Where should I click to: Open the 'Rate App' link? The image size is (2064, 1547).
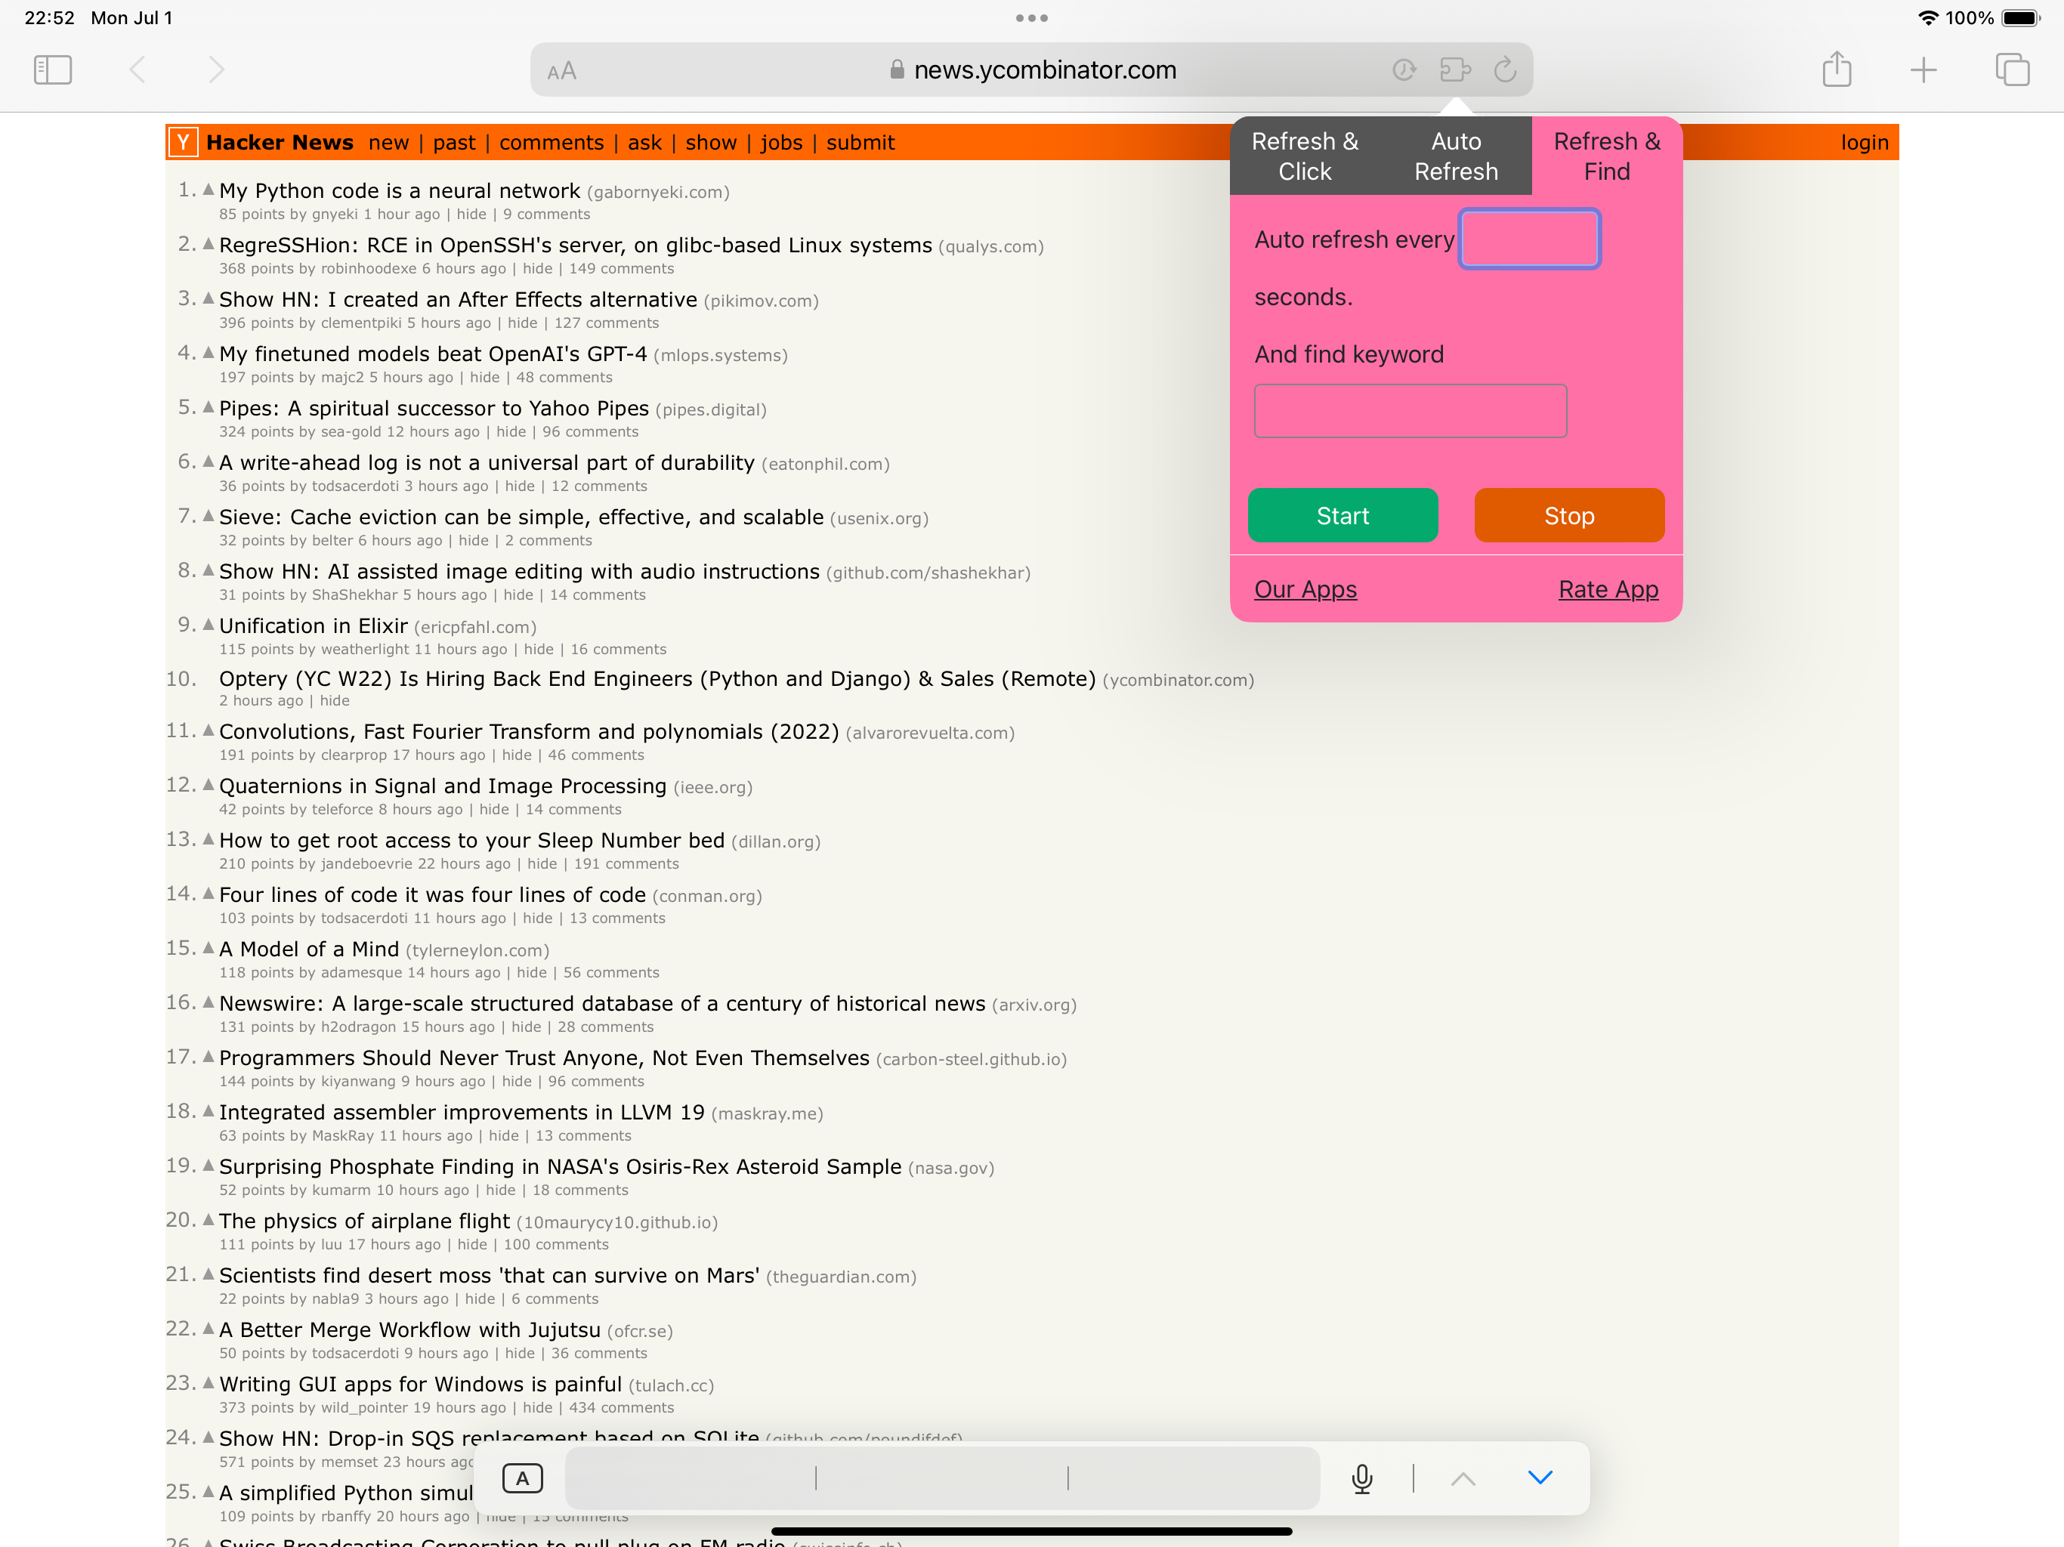[1608, 590]
